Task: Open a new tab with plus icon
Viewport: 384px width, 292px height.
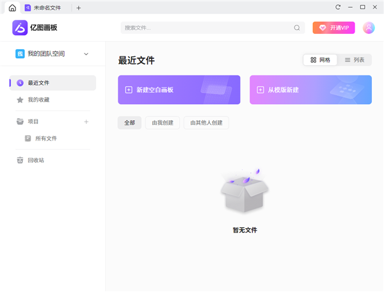Action: [x=79, y=8]
